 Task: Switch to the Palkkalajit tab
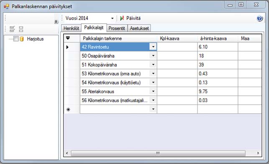click(x=94, y=28)
